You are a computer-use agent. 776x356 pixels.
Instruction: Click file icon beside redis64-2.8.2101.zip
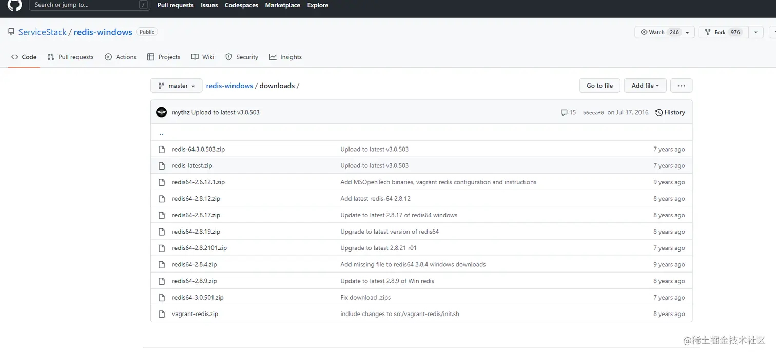162,248
